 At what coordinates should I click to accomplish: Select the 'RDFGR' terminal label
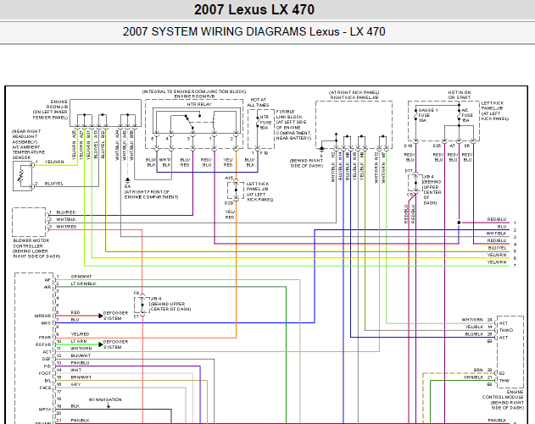tap(43, 344)
